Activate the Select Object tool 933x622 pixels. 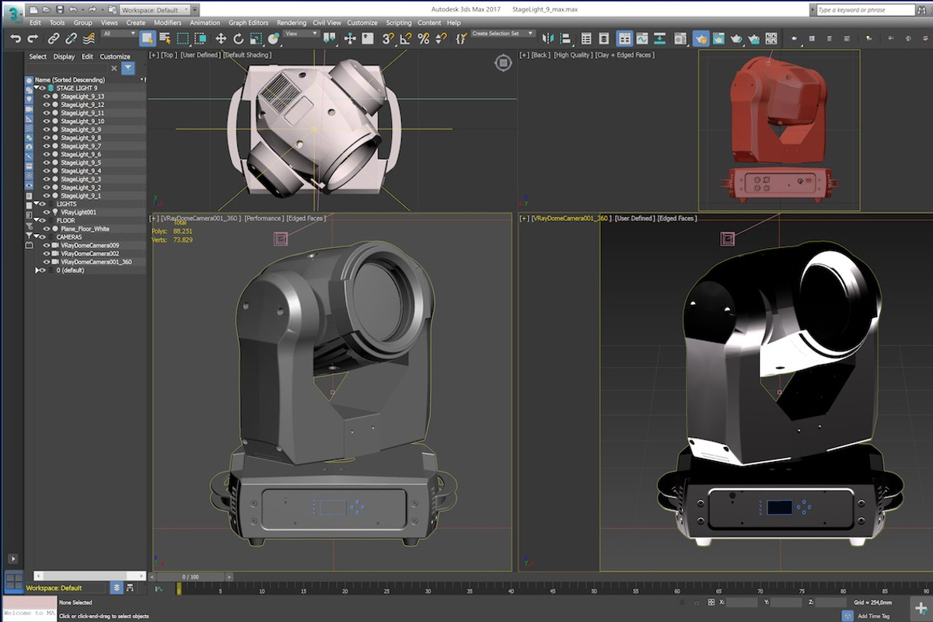(x=148, y=38)
